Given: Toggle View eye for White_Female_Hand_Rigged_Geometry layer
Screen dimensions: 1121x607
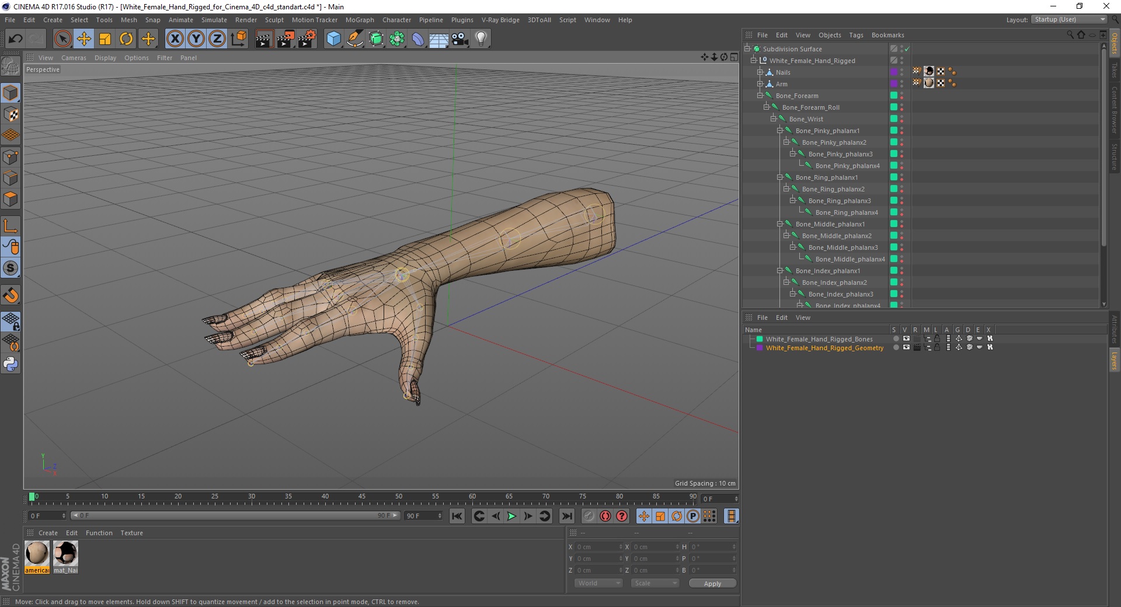Looking at the screenshot, I should 906,347.
